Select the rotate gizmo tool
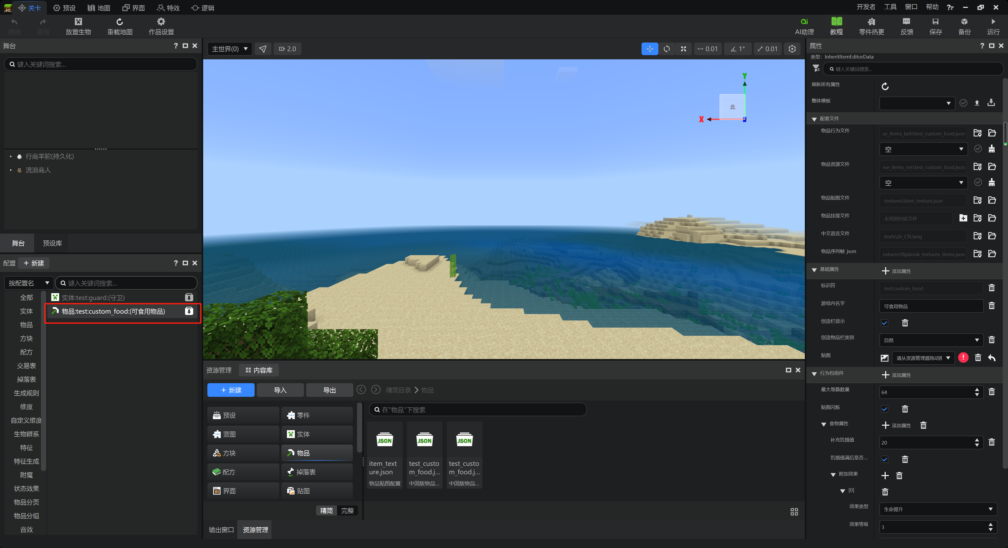Viewport: 1008px width, 548px height. pos(667,49)
